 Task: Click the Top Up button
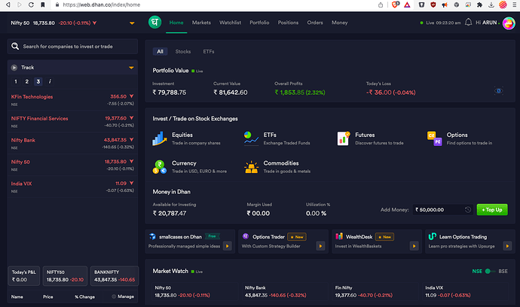click(492, 210)
